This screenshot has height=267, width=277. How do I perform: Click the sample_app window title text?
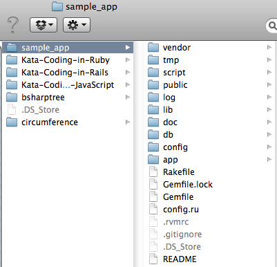91,7
